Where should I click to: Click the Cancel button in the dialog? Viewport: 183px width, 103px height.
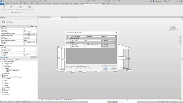(113, 69)
